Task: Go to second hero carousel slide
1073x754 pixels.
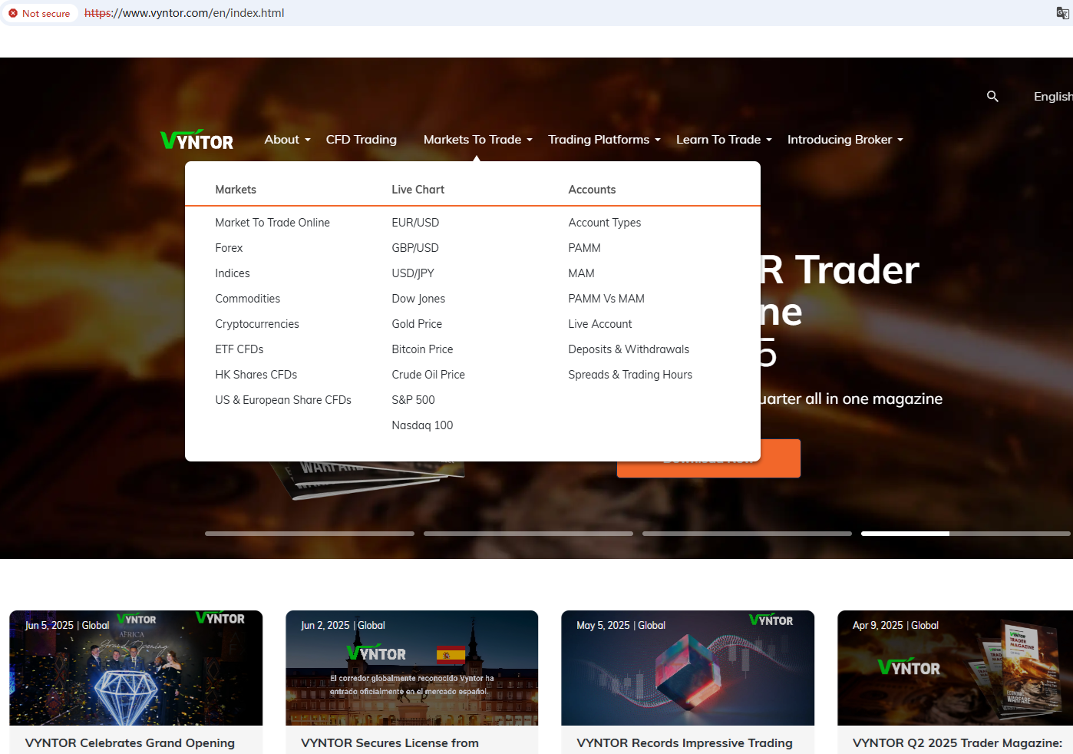Action: point(528,534)
